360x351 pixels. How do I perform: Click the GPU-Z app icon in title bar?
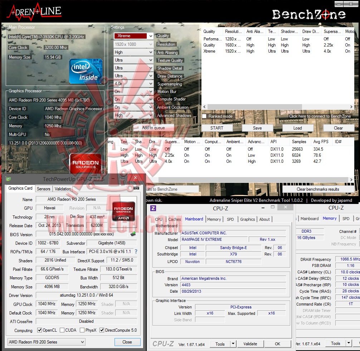click(9, 179)
